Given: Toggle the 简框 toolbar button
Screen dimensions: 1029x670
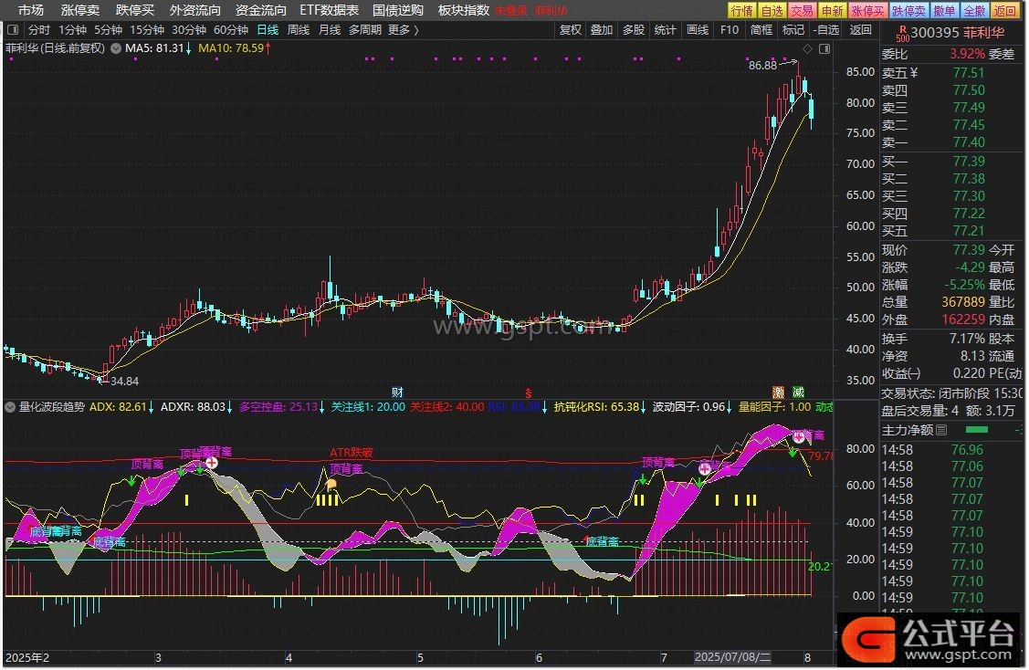Looking at the screenshot, I should coord(761,29).
